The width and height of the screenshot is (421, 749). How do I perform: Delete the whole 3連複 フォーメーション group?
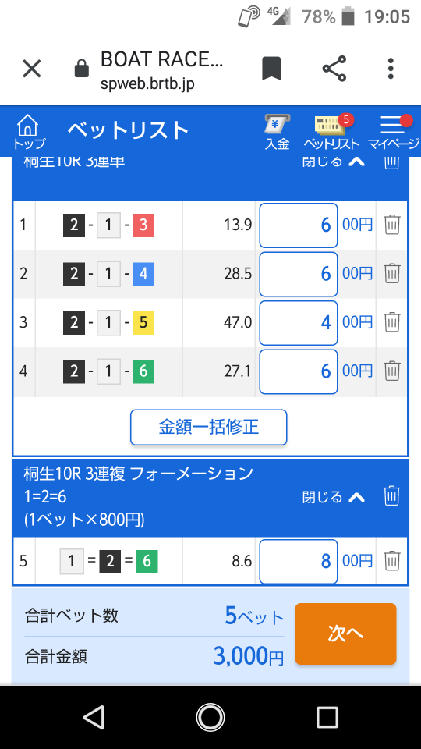tap(392, 496)
